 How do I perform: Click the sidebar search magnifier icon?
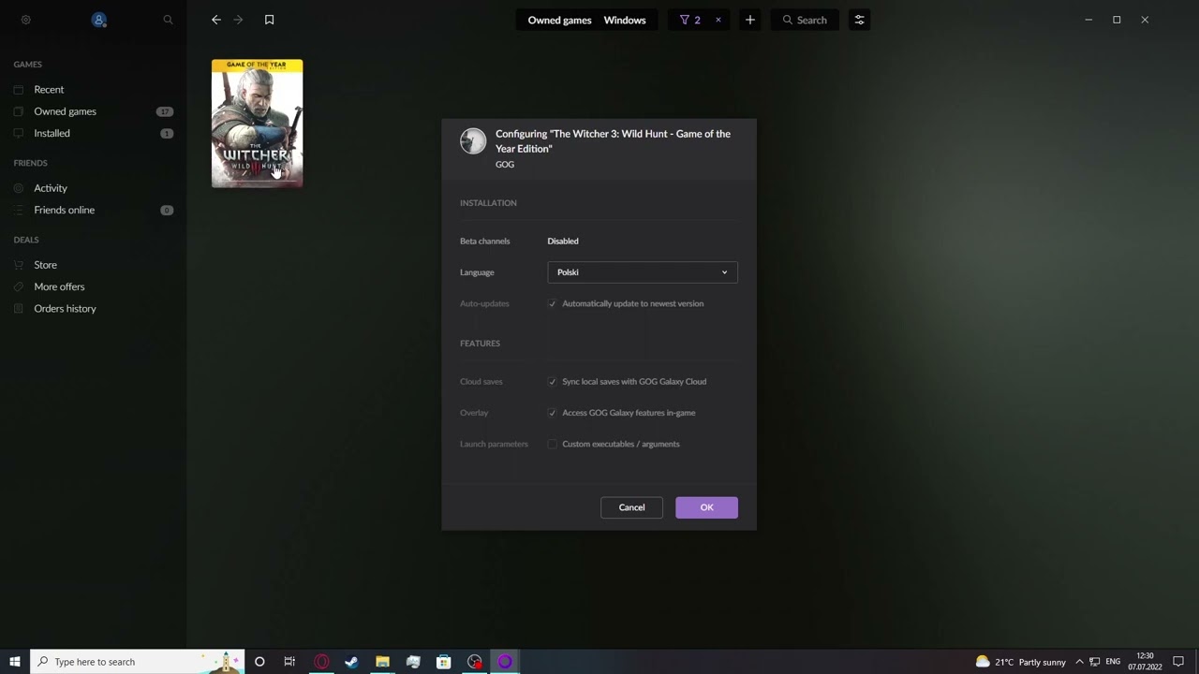168,20
